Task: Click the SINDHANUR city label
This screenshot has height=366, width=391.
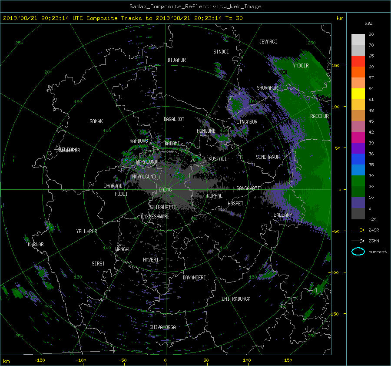Action: (268, 157)
